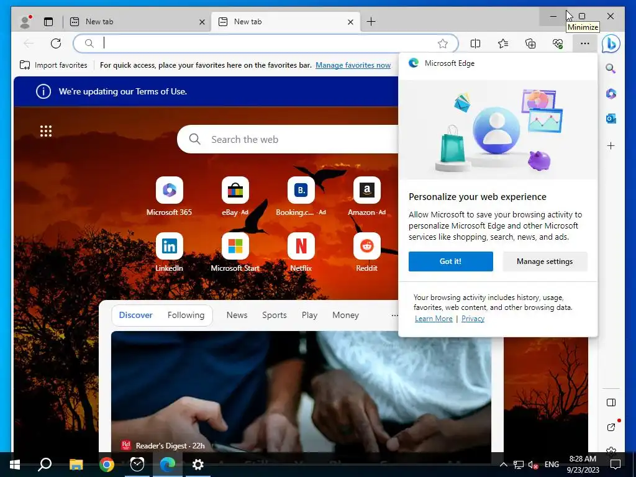Viewport: 636px width, 477px height.
Task: Open the Privacy link
Action: point(473,319)
